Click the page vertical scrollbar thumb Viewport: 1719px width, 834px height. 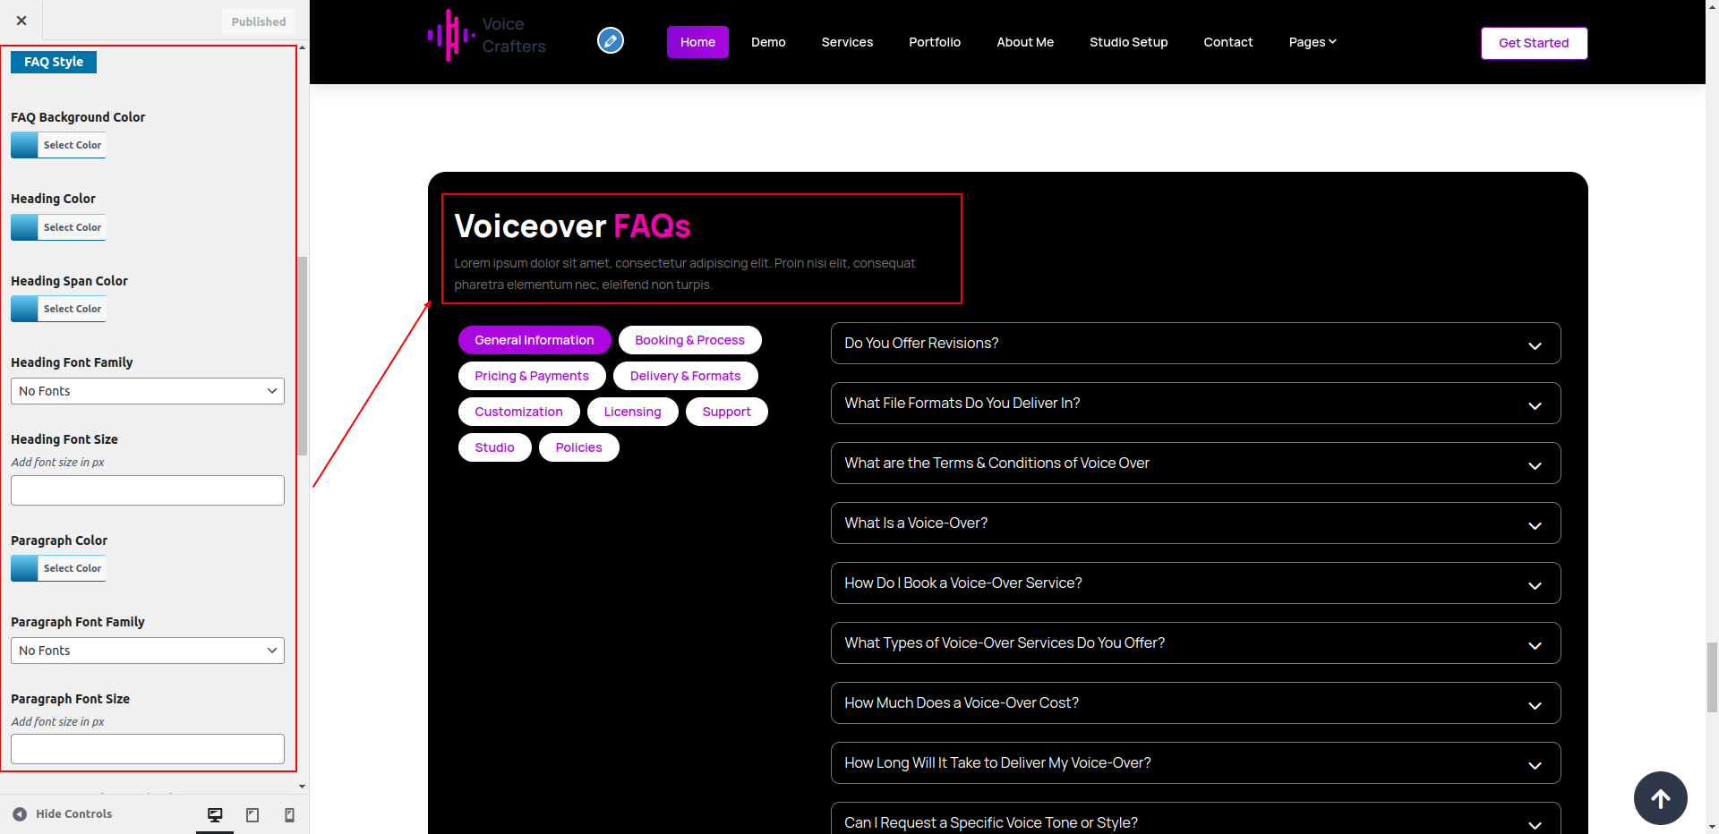tap(1712, 677)
